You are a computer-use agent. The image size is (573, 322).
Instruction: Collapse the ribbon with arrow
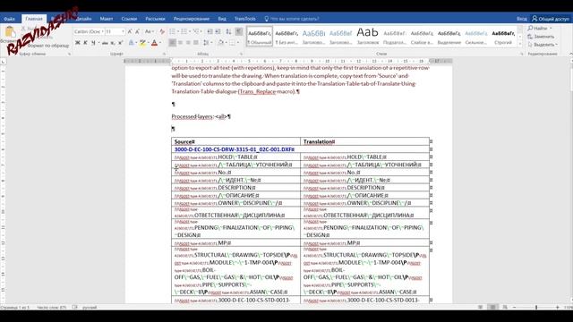tap(571, 54)
